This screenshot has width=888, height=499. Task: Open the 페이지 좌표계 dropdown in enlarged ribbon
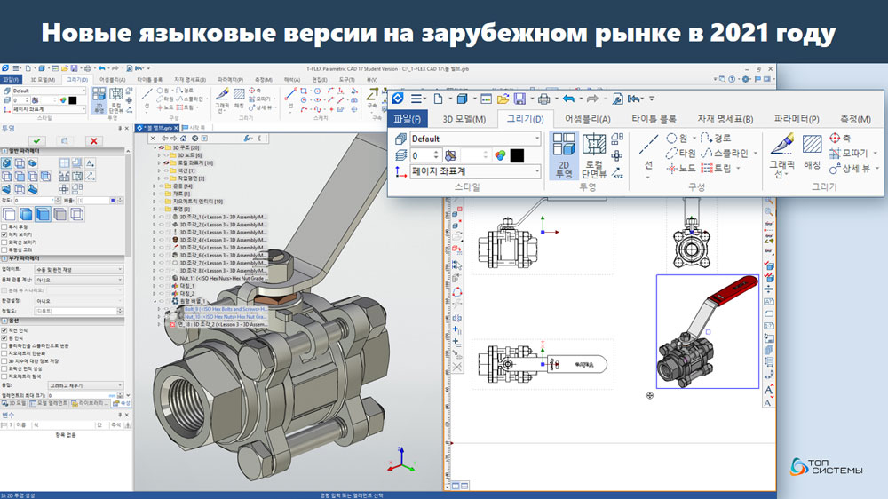pos(474,171)
